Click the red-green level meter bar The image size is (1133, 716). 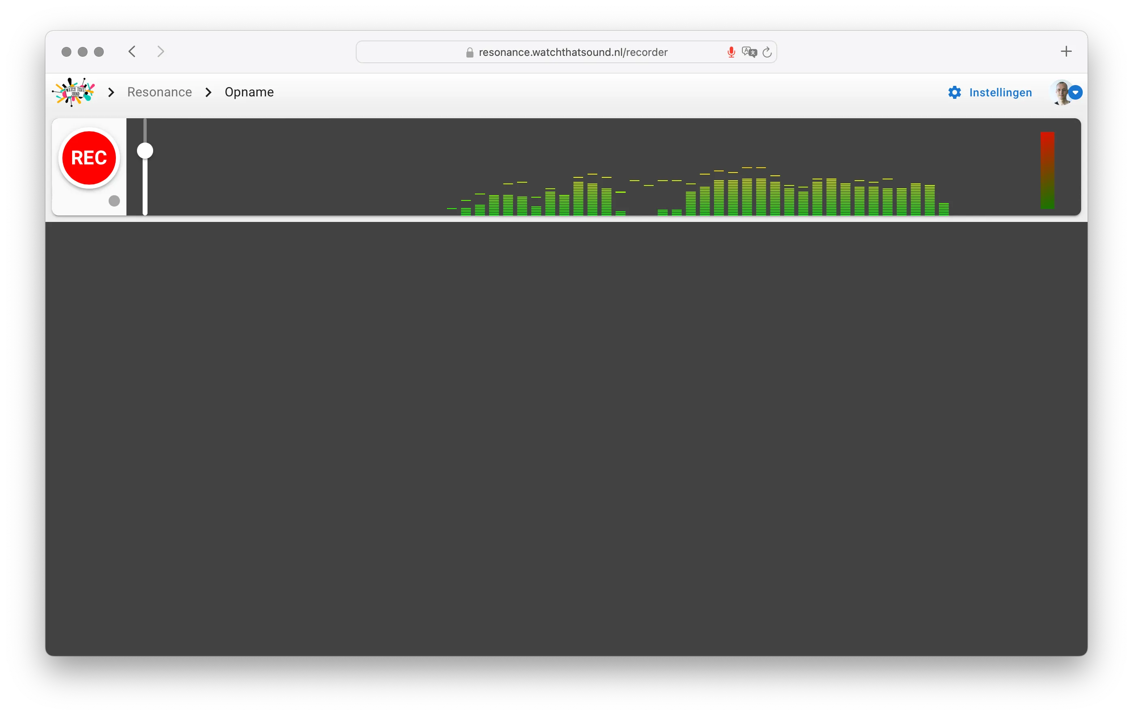click(x=1047, y=170)
